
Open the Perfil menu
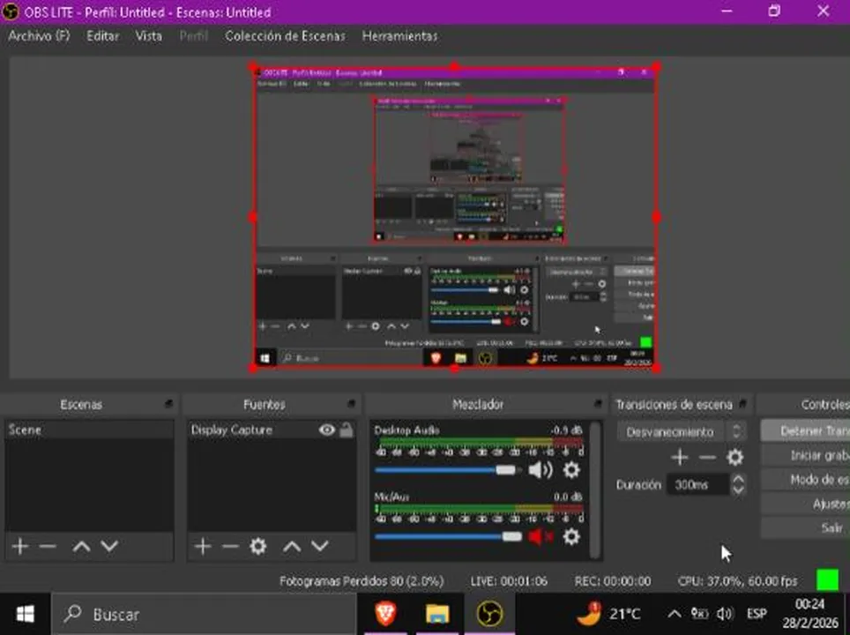pyautogui.click(x=193, y=36)
